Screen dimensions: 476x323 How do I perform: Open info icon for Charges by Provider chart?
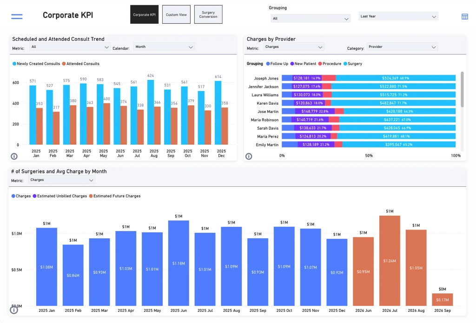(x=249, y=156)
